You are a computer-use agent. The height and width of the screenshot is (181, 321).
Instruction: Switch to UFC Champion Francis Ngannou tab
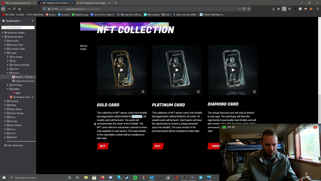(x=94, y=3)
